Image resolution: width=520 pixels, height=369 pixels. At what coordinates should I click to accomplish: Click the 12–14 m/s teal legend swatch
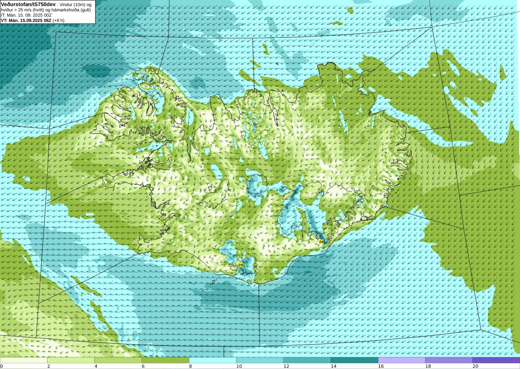(x=307, y=360)
